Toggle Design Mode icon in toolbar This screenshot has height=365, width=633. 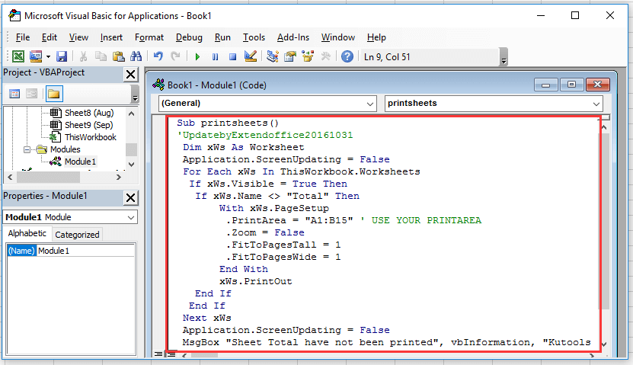(250, 56)
